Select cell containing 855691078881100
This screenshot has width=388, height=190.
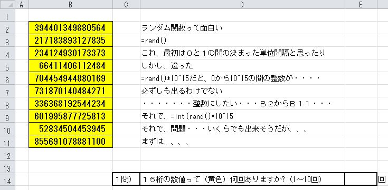(71, 142)
